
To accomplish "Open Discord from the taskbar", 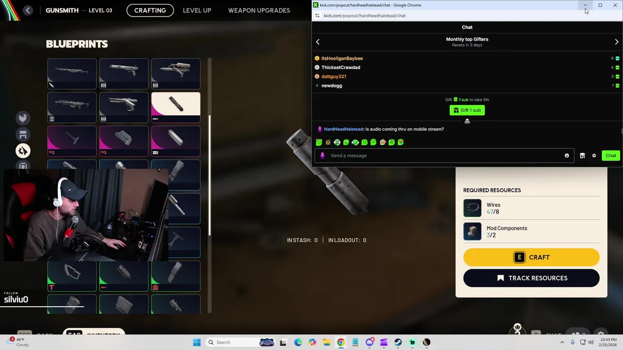I will [x=369, y=342].
